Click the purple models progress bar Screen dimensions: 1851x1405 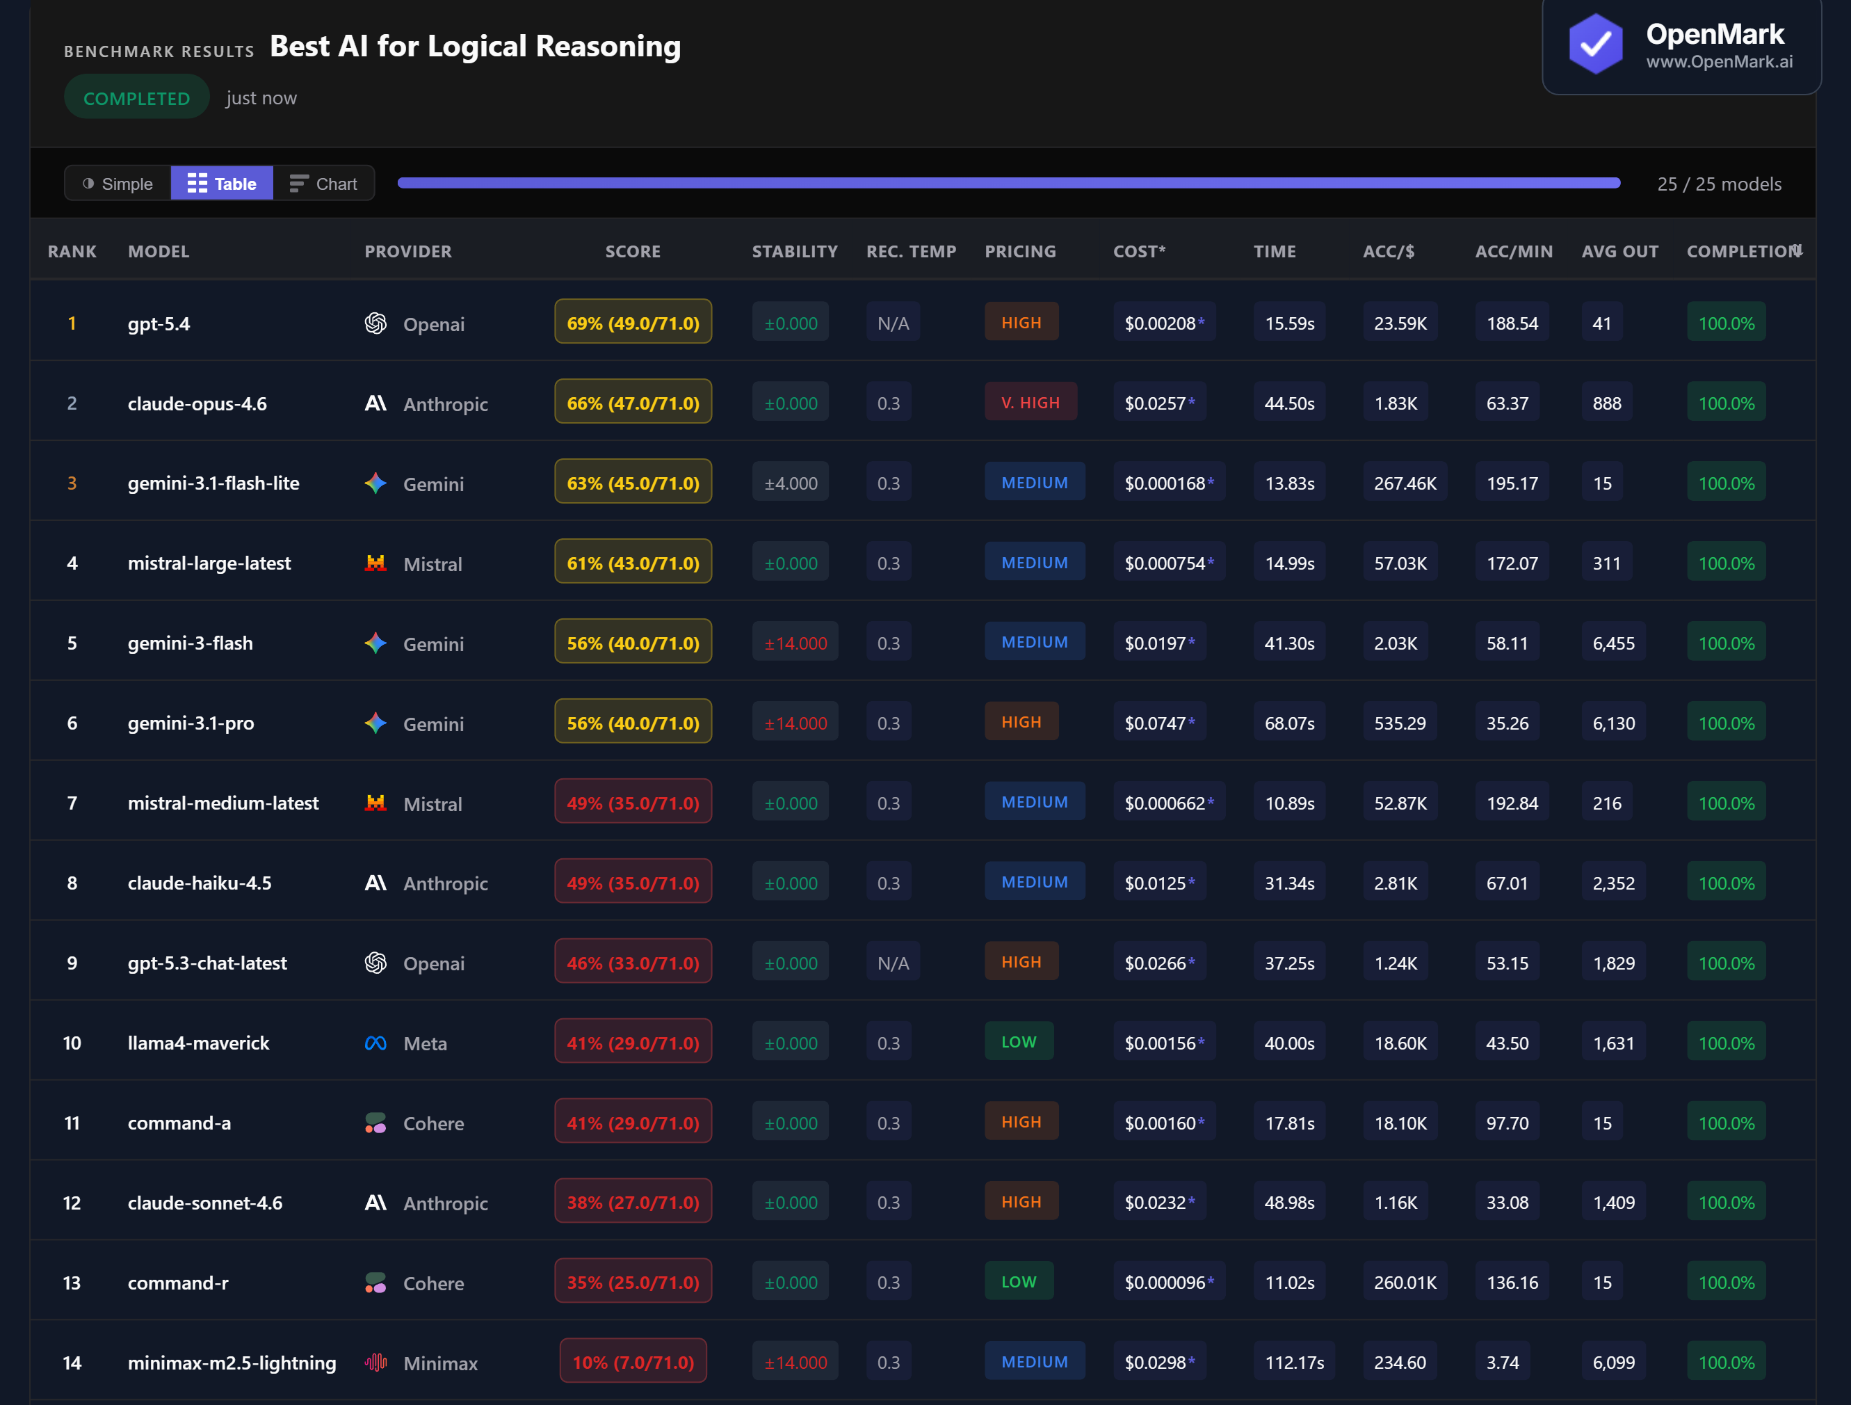tap(1008, 183)
